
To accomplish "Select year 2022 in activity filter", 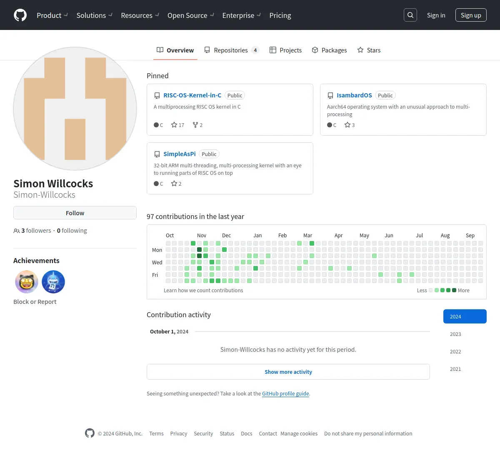I will (465, 351).
